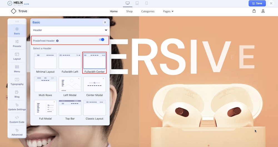The height and width of the screenshot is (147, 278).
Task: Open the Typography sidebar section
Action: tap(17, 81)
